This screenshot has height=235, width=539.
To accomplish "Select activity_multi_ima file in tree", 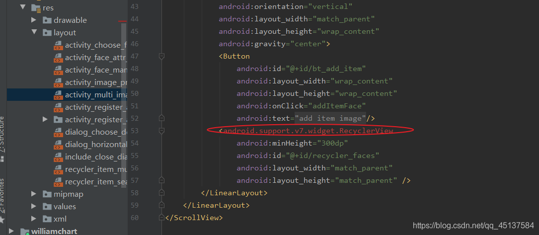I will (96, 95).
